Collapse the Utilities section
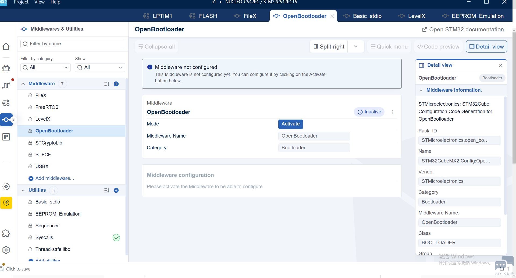Viewport: 516px width, 278px height. pos(23,190)
